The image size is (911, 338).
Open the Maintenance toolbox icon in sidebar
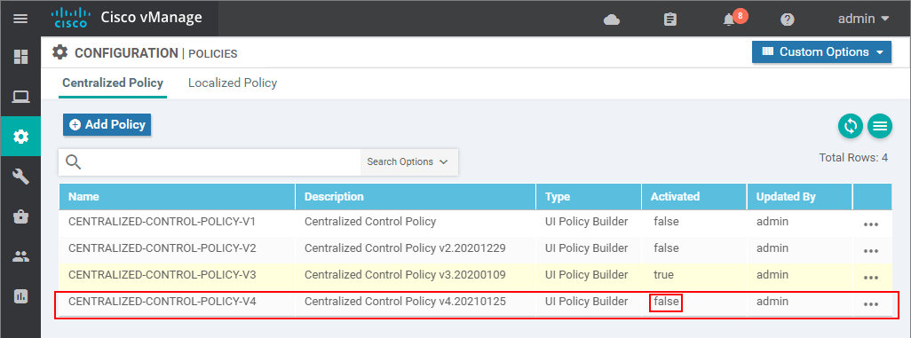click(21, 216)
